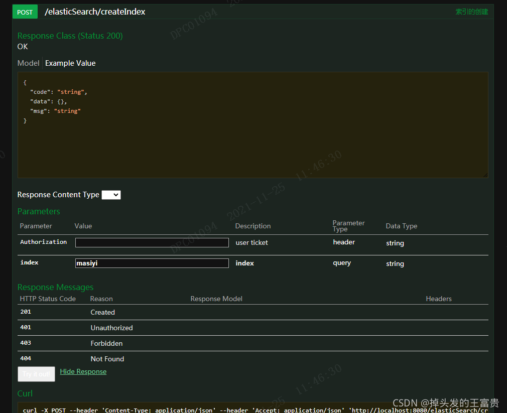Click the "OK" response status text
The image size is (507, 413).
22,47
